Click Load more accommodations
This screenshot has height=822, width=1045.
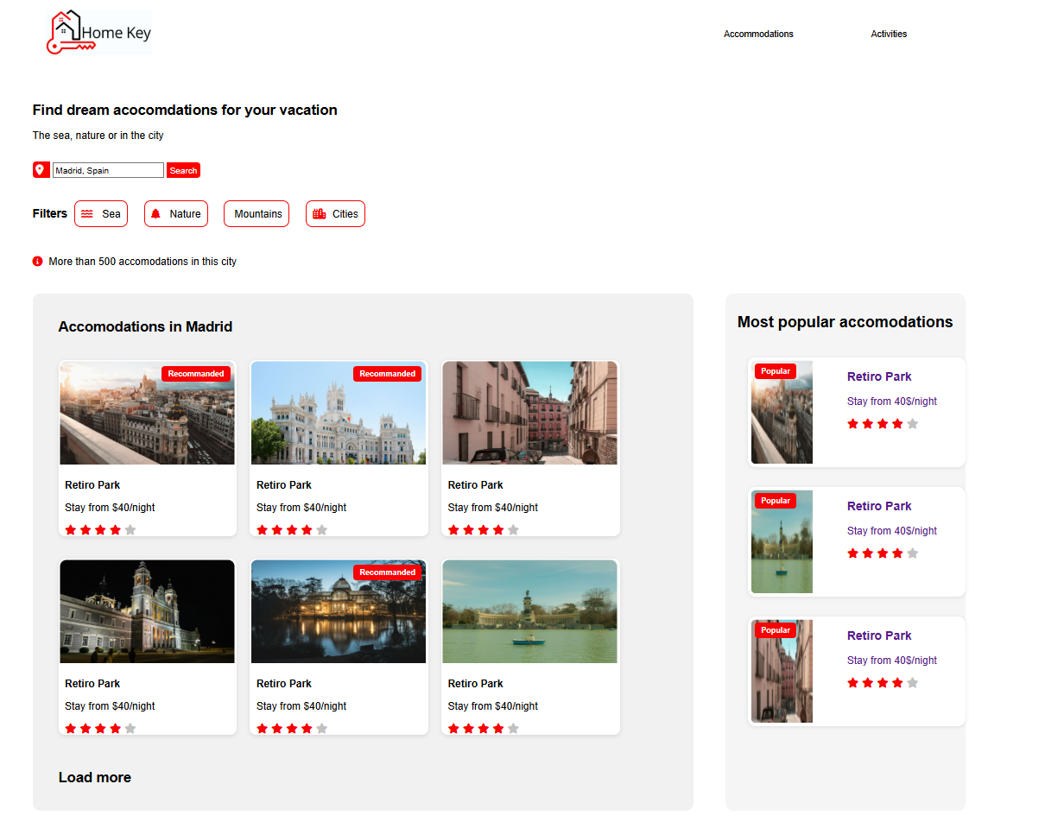point(95,777)
